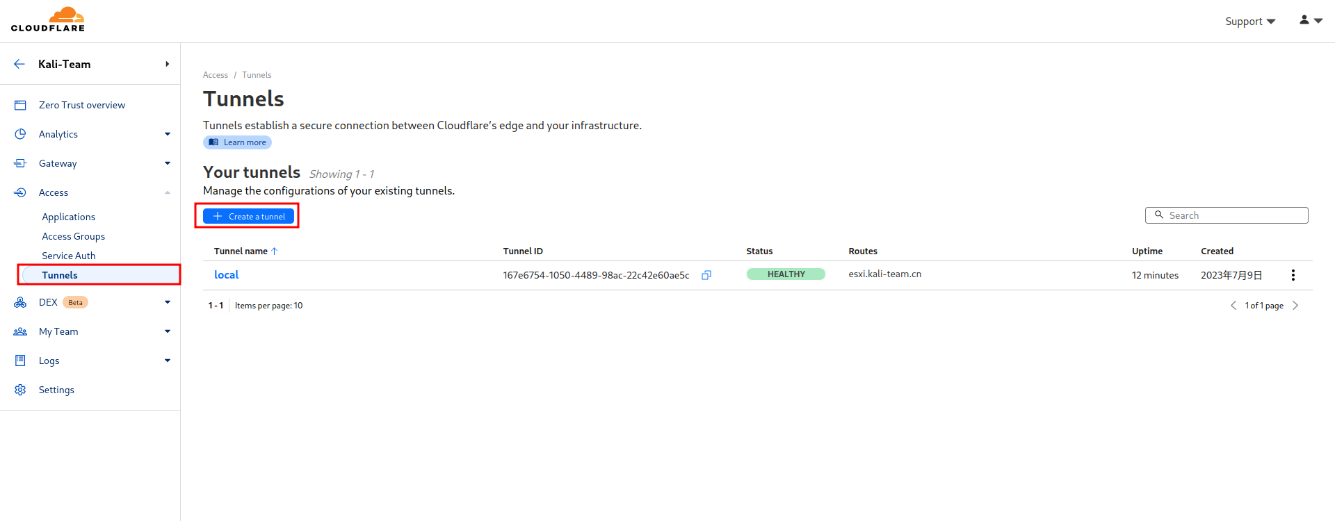The image size is (1335, 521).
Task: Open the Learn more link
Action: pyautogui.click(x=237, y=142)
